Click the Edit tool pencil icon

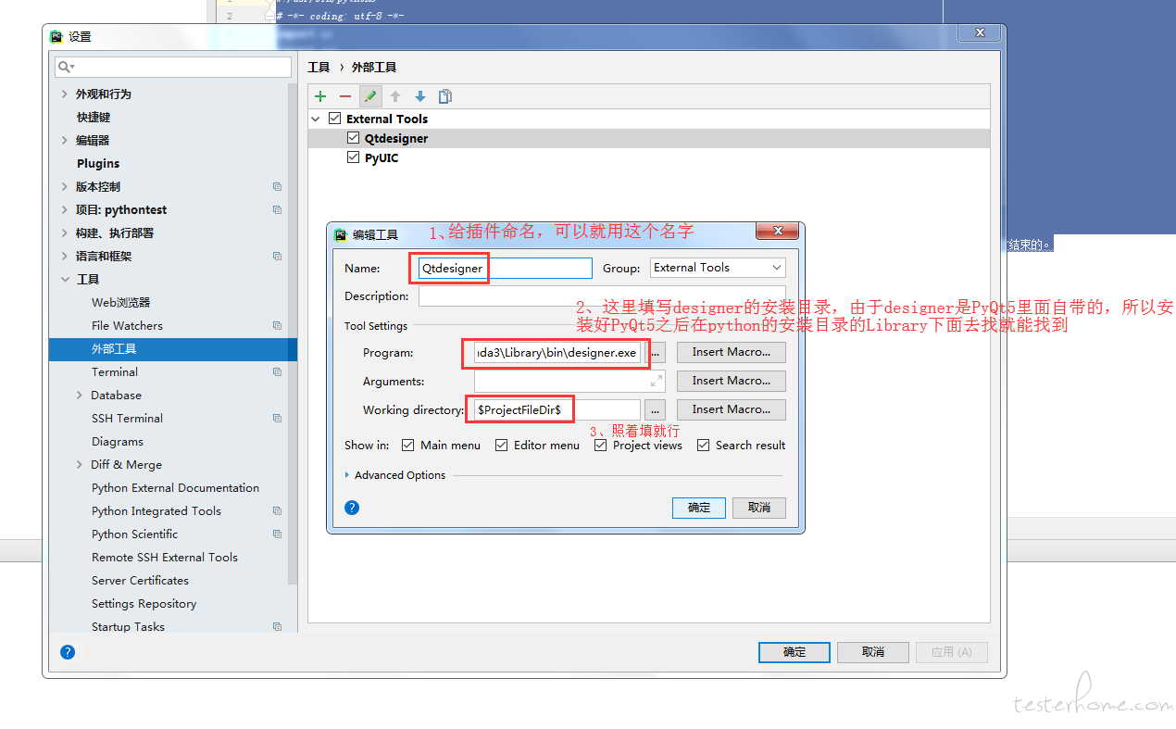[370, 96]
